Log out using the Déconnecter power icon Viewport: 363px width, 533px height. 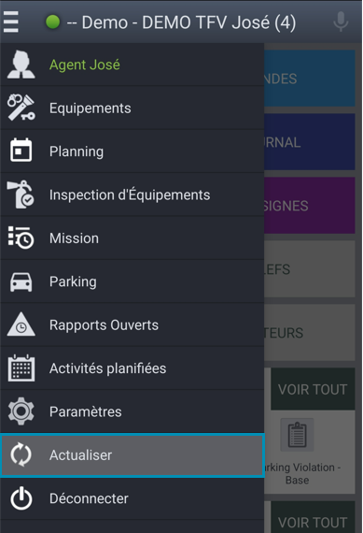point(21,498)
